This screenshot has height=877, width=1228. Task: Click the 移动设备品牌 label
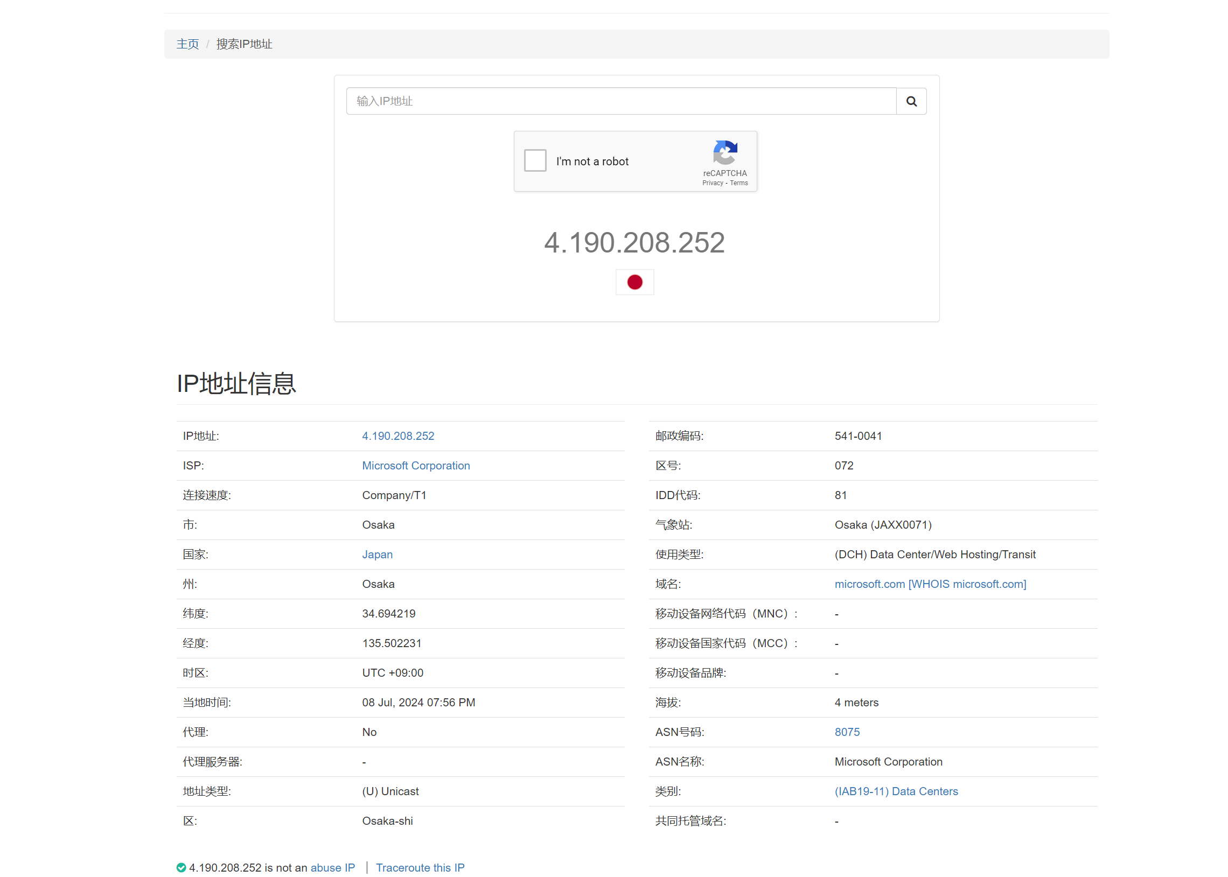(x=690, y=673)
